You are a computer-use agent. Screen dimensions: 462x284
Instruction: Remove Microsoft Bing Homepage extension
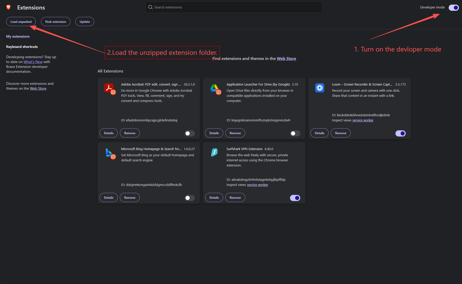[x=130, y=198]
